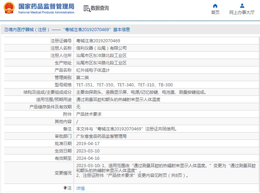This screenshot has height=193, width=260.
Task: Click attachment value 产品技术要求
Action: (89, 114)
